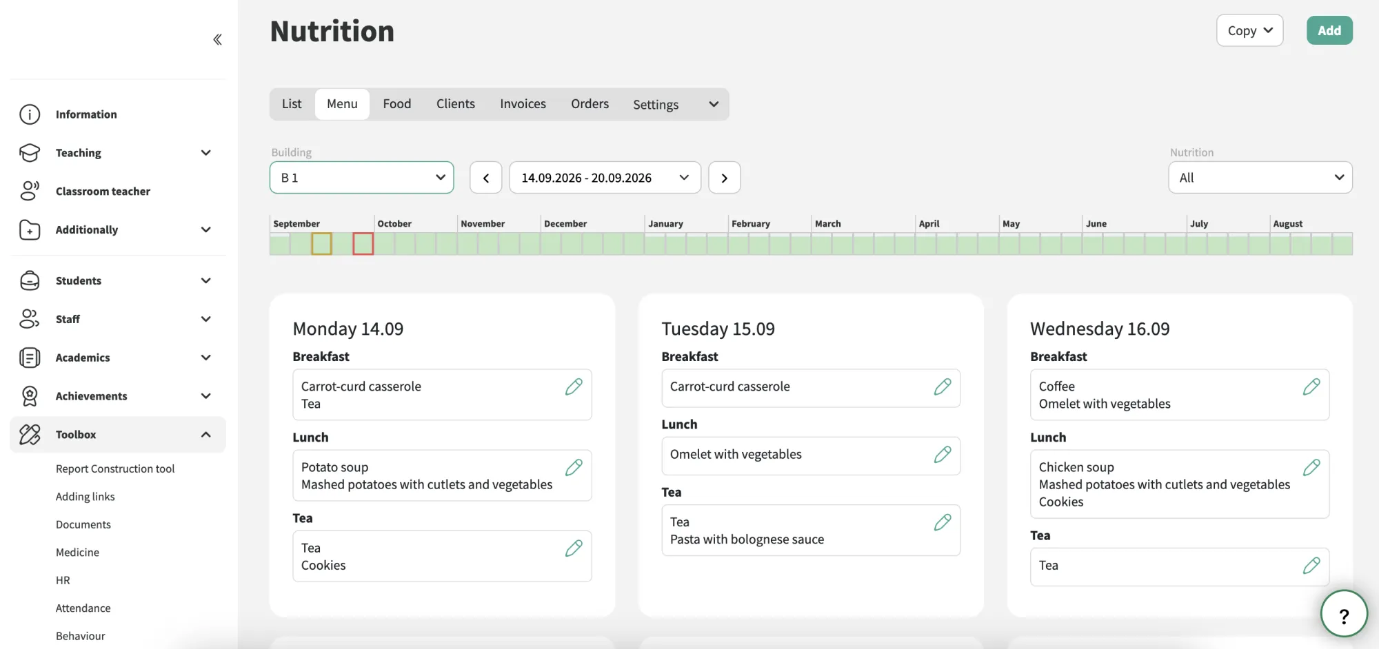1379x649 pixels.
Task: Click the green Add button
Action: [1329, 30]
